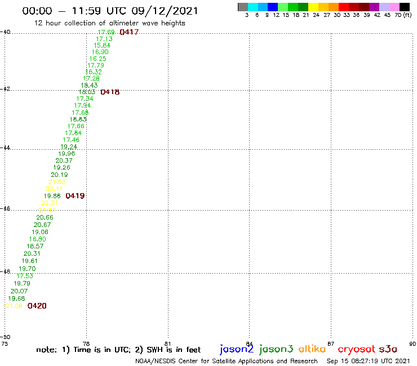Click the wave height value 17.13
Viewport: 417px width, 366px height.
(x=104, y=39)
